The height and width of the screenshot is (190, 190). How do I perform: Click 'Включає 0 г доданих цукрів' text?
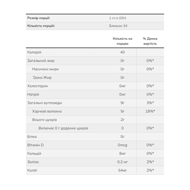click(x=63, y=128)
